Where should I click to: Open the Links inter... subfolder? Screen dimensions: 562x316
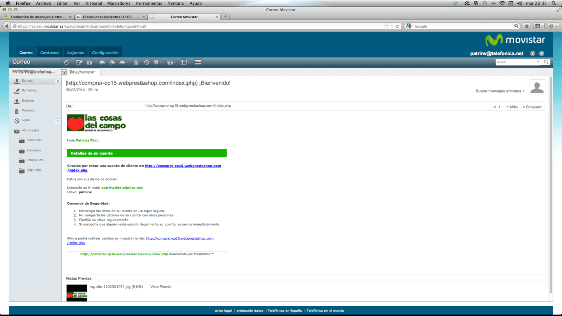point(35,170)
